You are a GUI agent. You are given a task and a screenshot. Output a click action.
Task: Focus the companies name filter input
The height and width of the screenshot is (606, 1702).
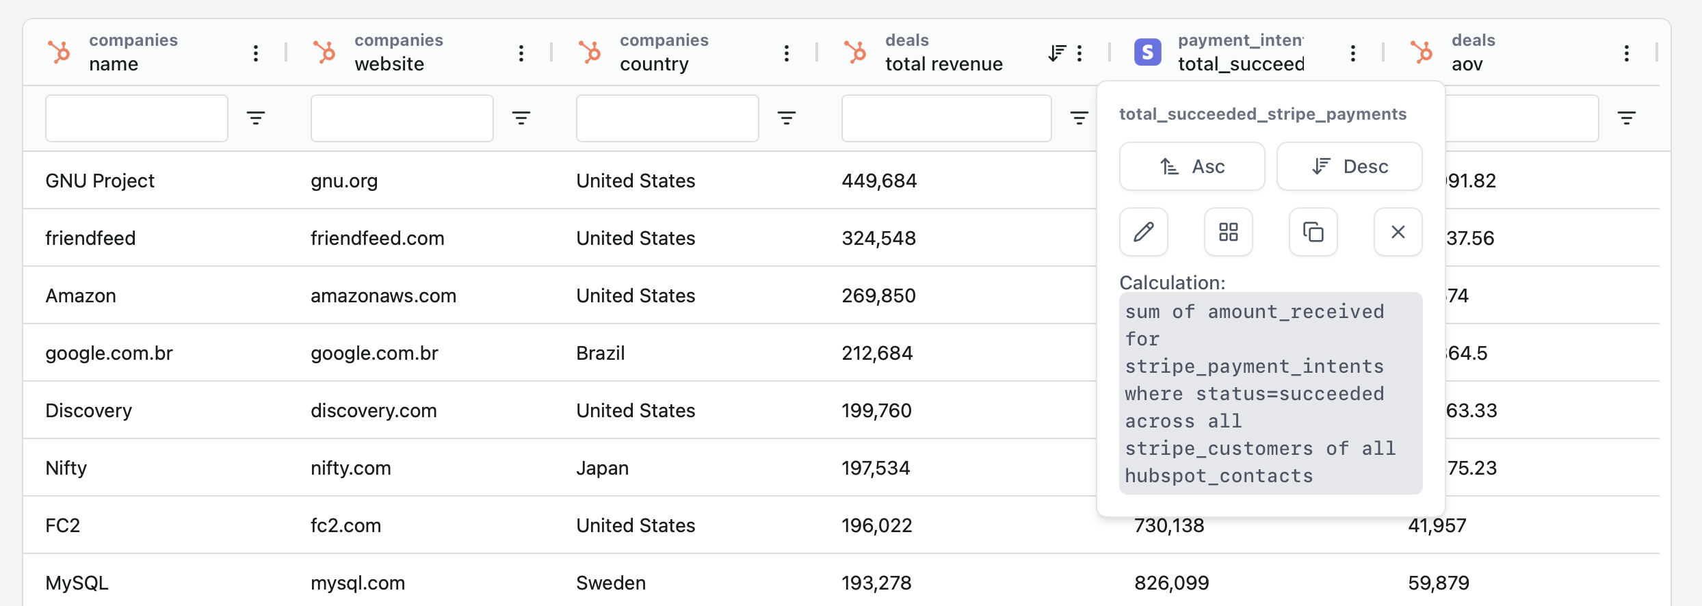click(137, 118)
